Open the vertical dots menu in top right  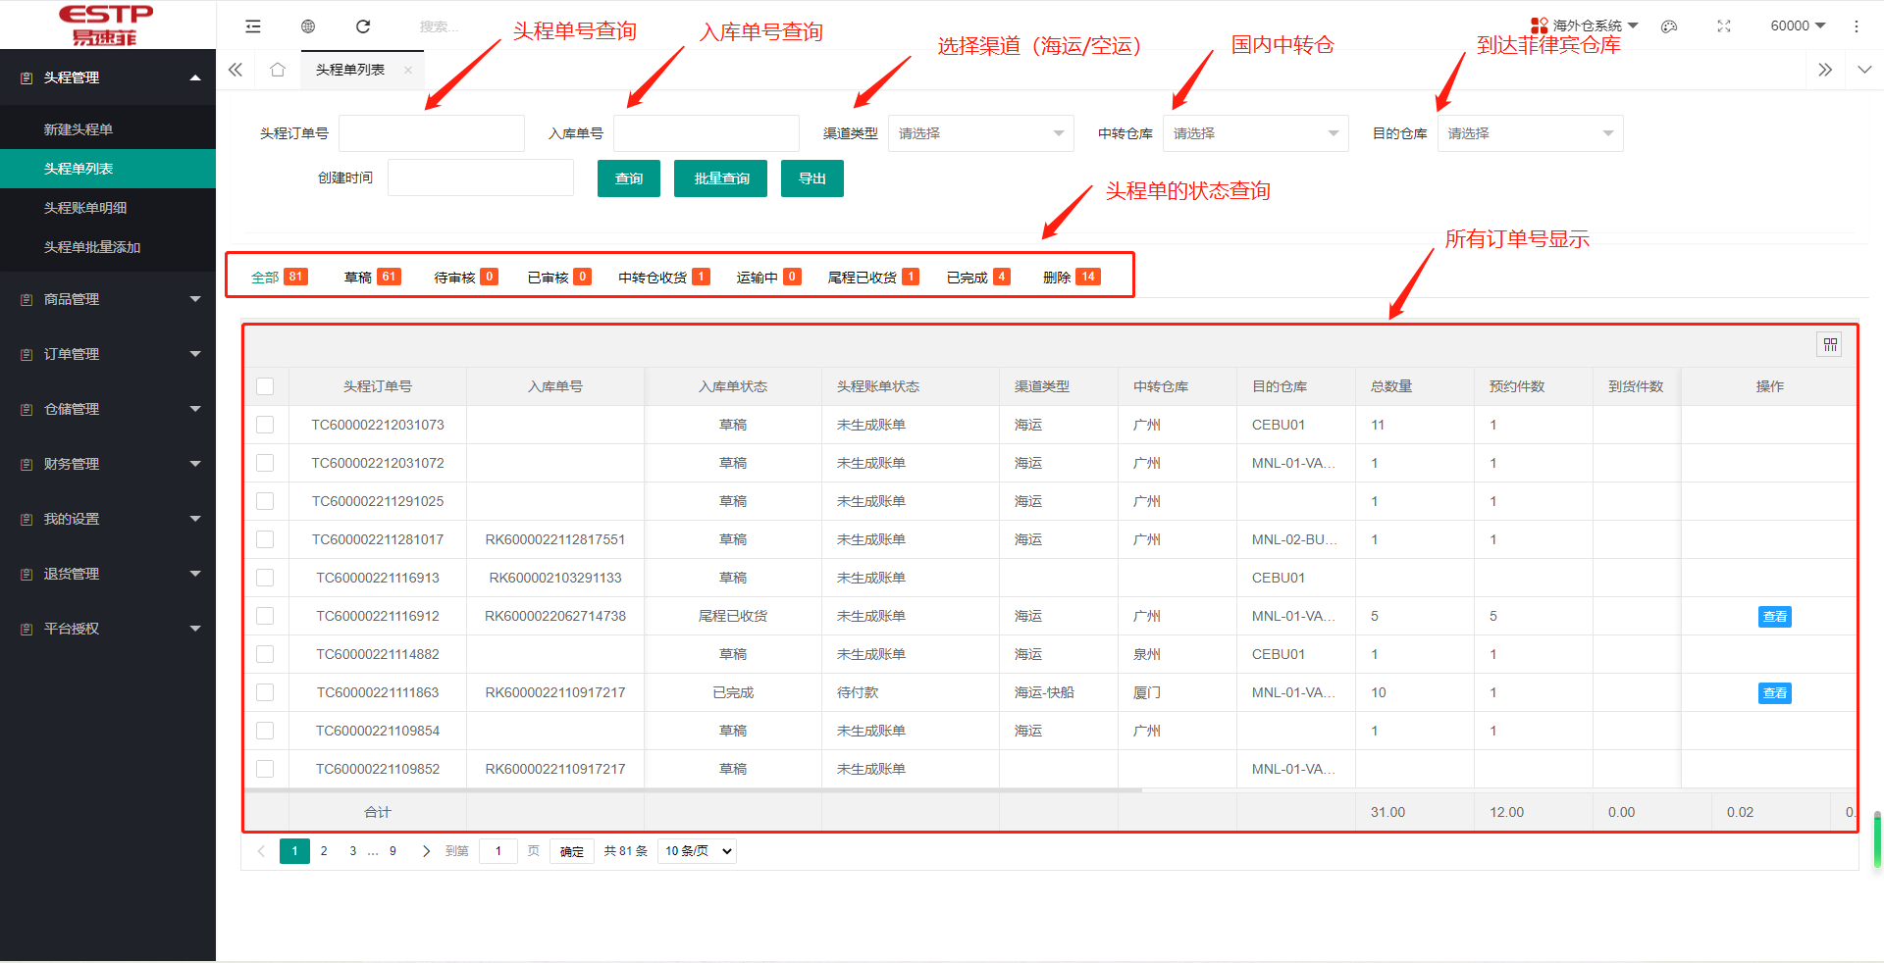pos(1857,25)
